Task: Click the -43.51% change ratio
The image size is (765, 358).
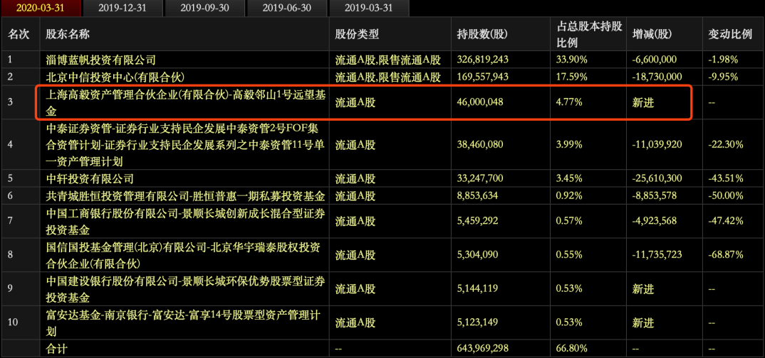Action: [726, 178]
